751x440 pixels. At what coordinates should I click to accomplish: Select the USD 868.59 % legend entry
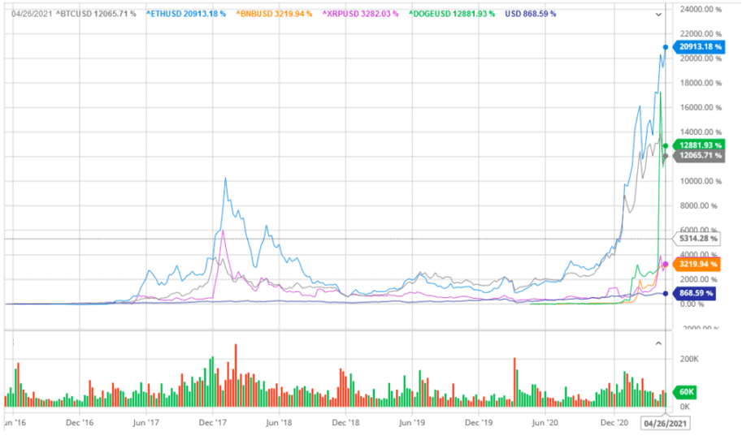531,14
